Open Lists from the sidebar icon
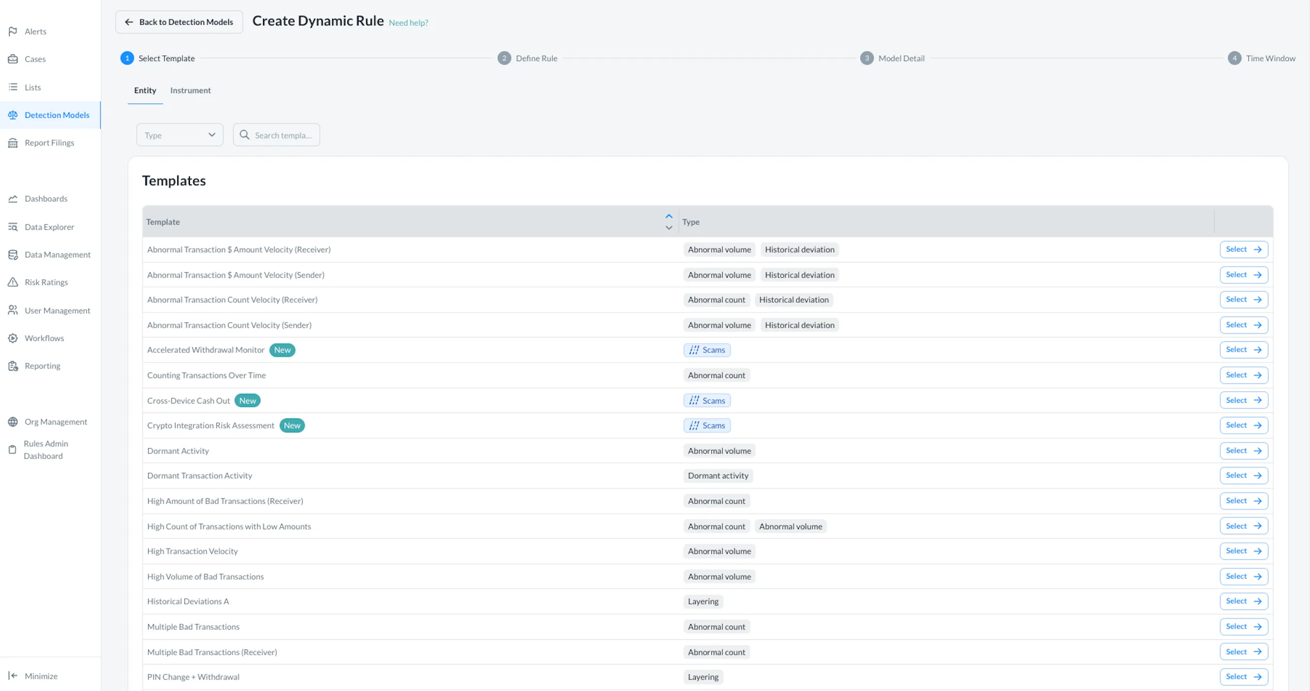The height and width of the screenshot is (691, 1310). point(13,87)
